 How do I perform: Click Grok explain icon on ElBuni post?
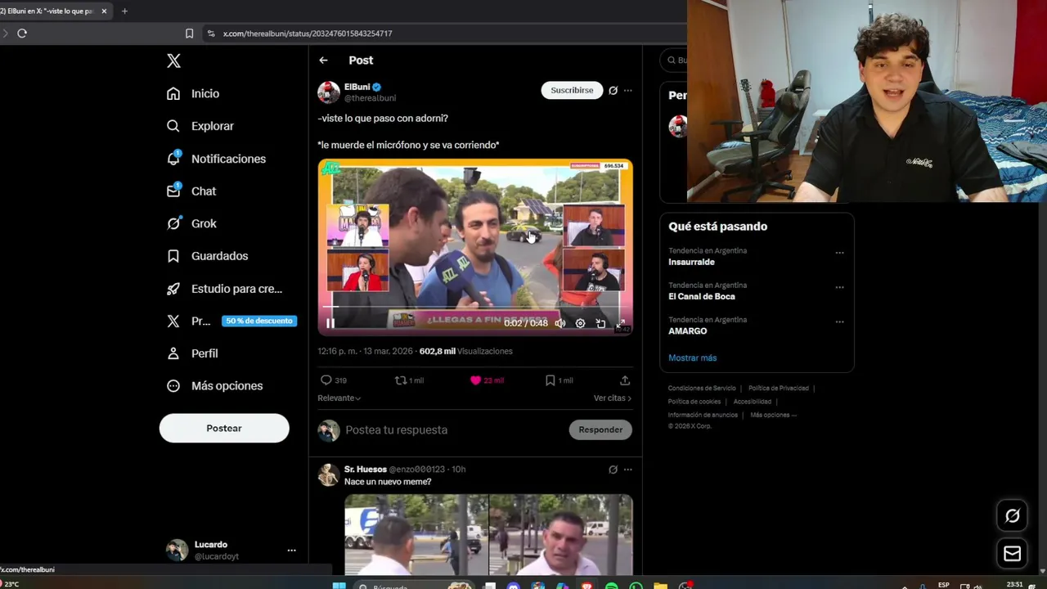613,91
